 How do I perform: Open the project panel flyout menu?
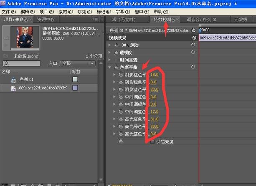tap(95, 19)
